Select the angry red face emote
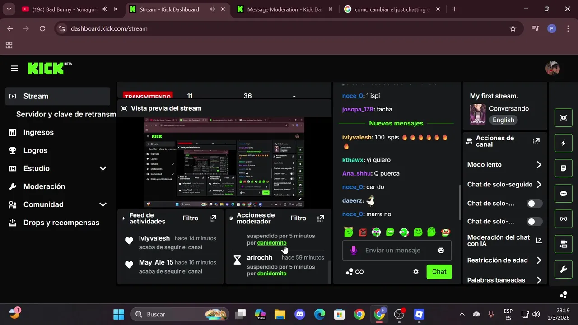The image size is (578, 325). click(362, 232)
